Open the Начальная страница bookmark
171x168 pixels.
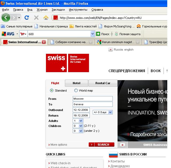pos(51,26)
